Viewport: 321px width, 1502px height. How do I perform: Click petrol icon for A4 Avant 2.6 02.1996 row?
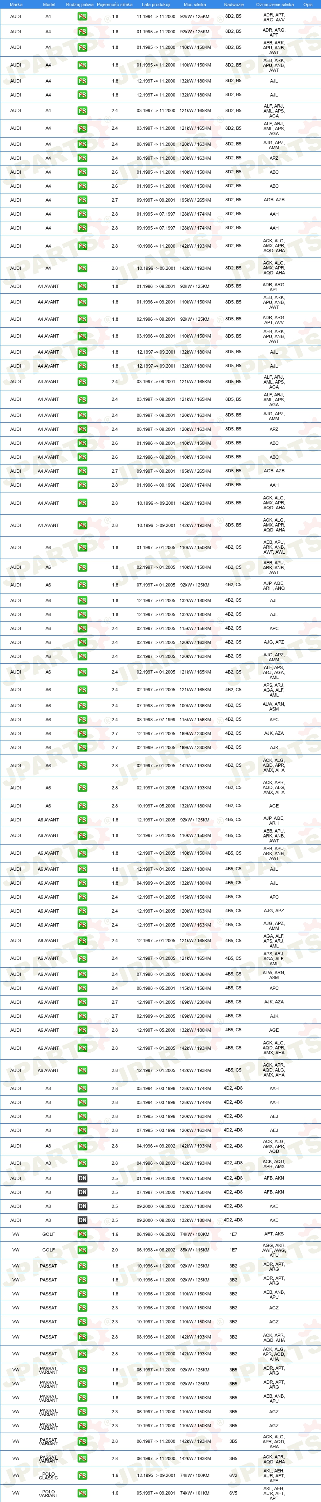pyautogui.click(x=82, y=457)
